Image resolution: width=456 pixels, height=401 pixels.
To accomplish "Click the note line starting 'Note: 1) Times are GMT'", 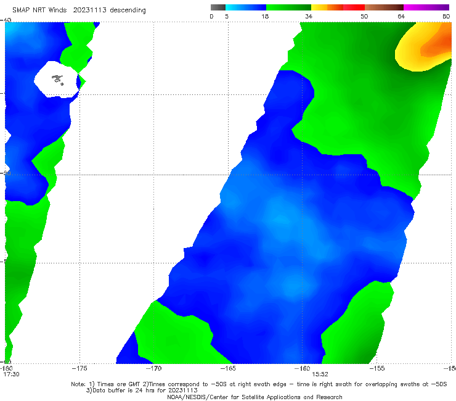I will (x=259, y=384).
